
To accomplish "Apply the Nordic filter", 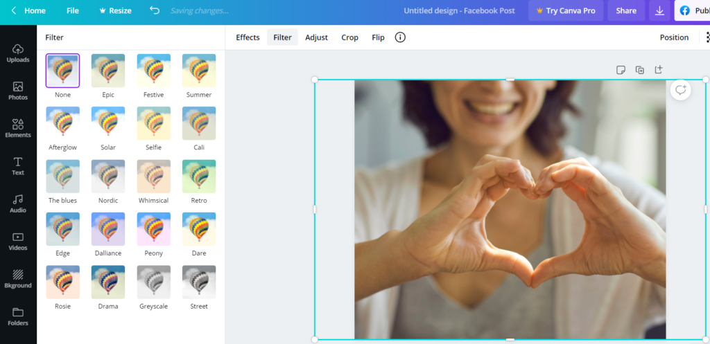I will click(108, 176).
